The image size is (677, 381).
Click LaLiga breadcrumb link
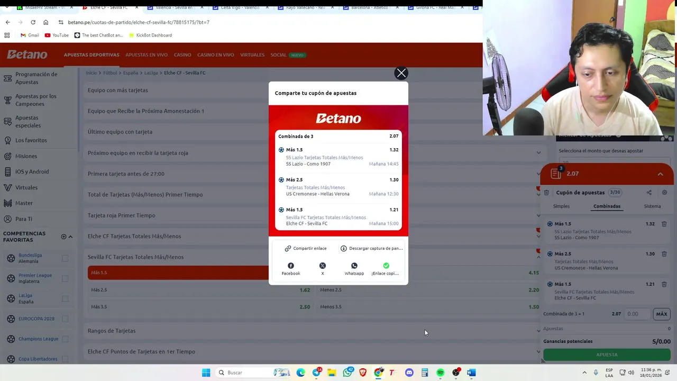point(151,73)
